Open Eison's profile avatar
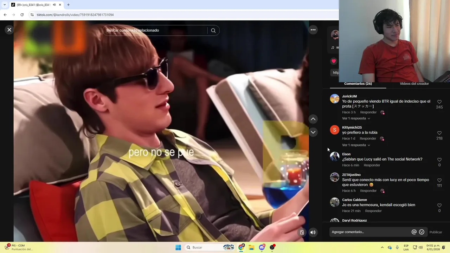This screenshot has height=253, width=450. click(x=334, y=157)
